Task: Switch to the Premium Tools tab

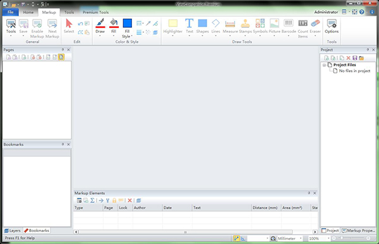Action: [95, 12]
